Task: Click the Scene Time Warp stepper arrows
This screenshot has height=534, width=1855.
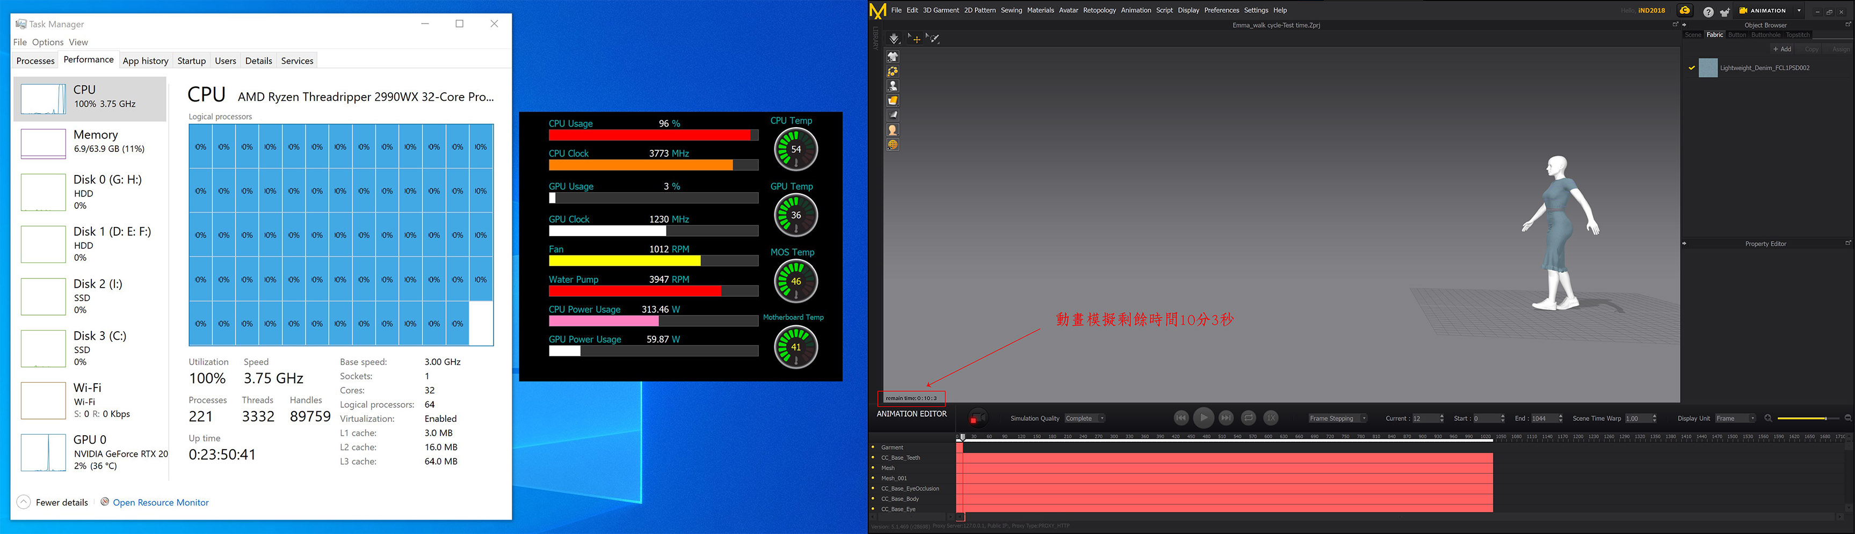Action: [x=1654, y=418]
